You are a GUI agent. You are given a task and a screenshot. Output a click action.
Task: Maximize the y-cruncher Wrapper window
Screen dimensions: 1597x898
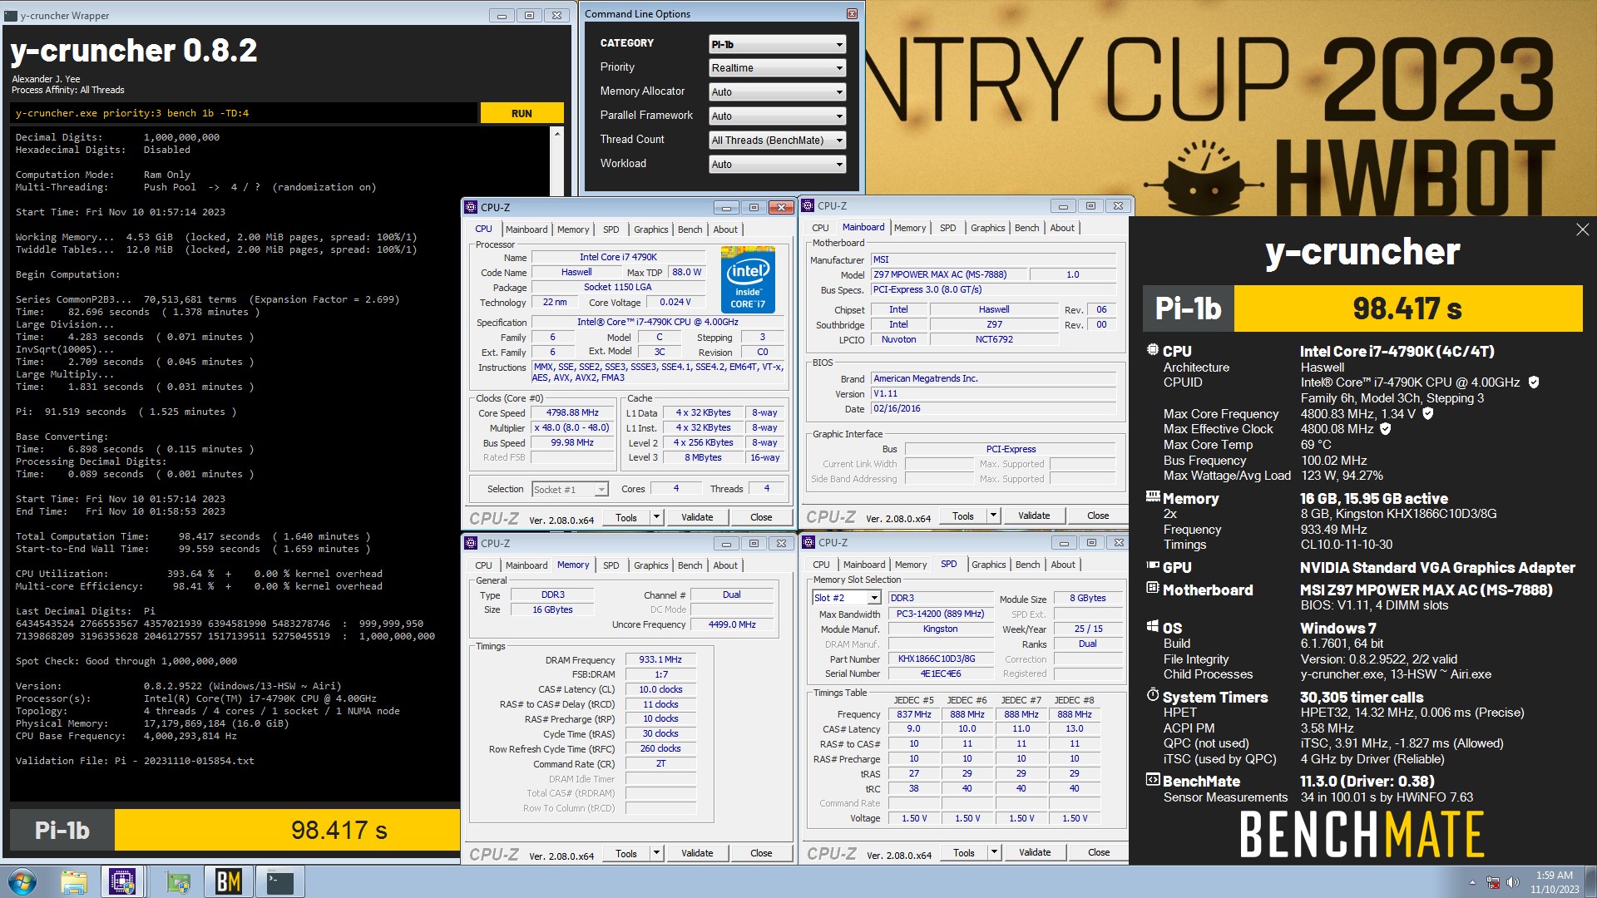[529, 15]
